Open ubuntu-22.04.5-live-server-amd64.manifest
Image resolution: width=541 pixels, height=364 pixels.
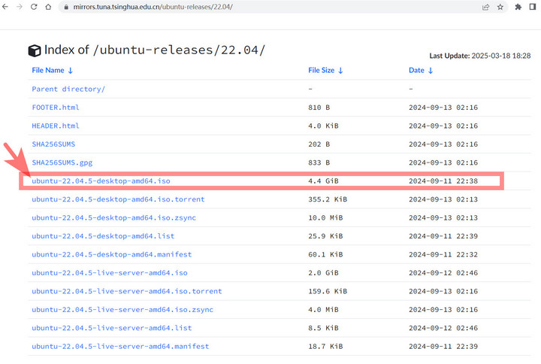coord(120,346)
